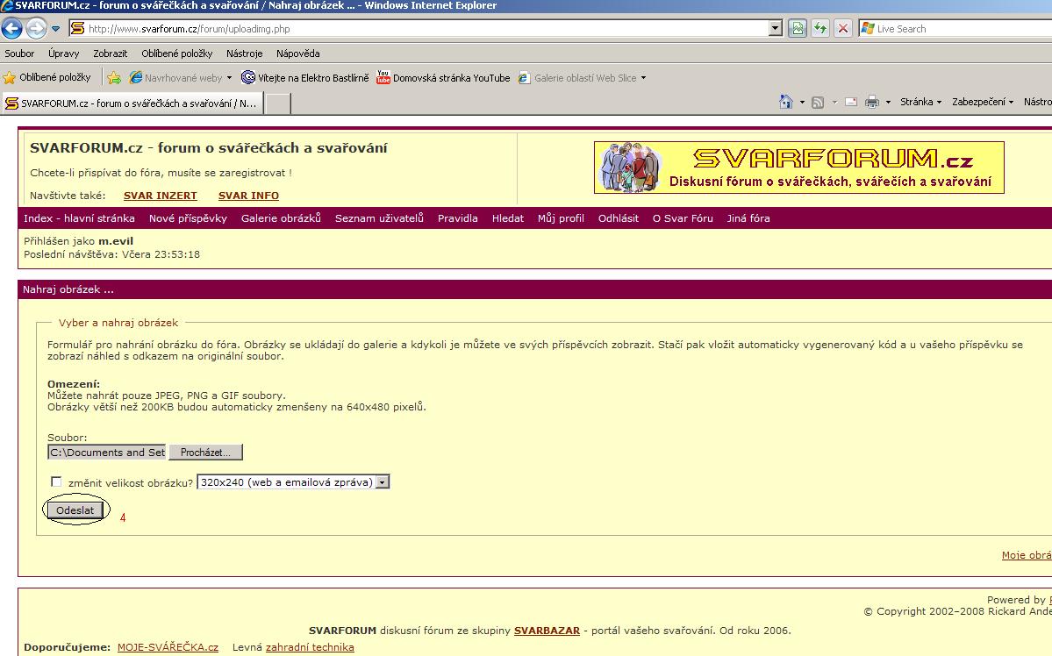This screenshot has height=656, width=1052.
Task: Click the 'Poslední návštěva: Včera 23:53:18' text
Action: click(x=112, y=255)
